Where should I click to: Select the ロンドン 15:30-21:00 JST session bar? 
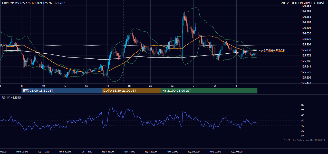(131, 91)
